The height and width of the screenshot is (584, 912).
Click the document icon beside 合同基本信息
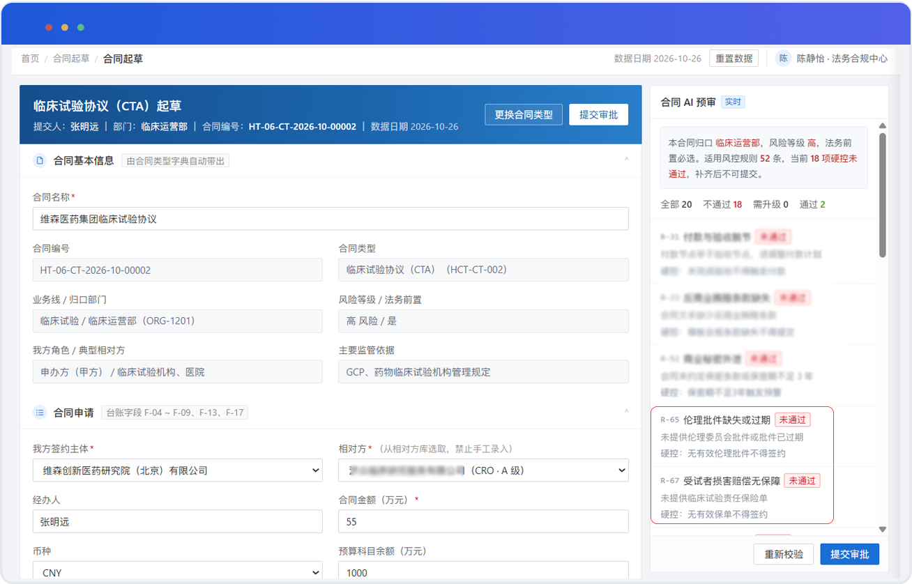point(40,161)
